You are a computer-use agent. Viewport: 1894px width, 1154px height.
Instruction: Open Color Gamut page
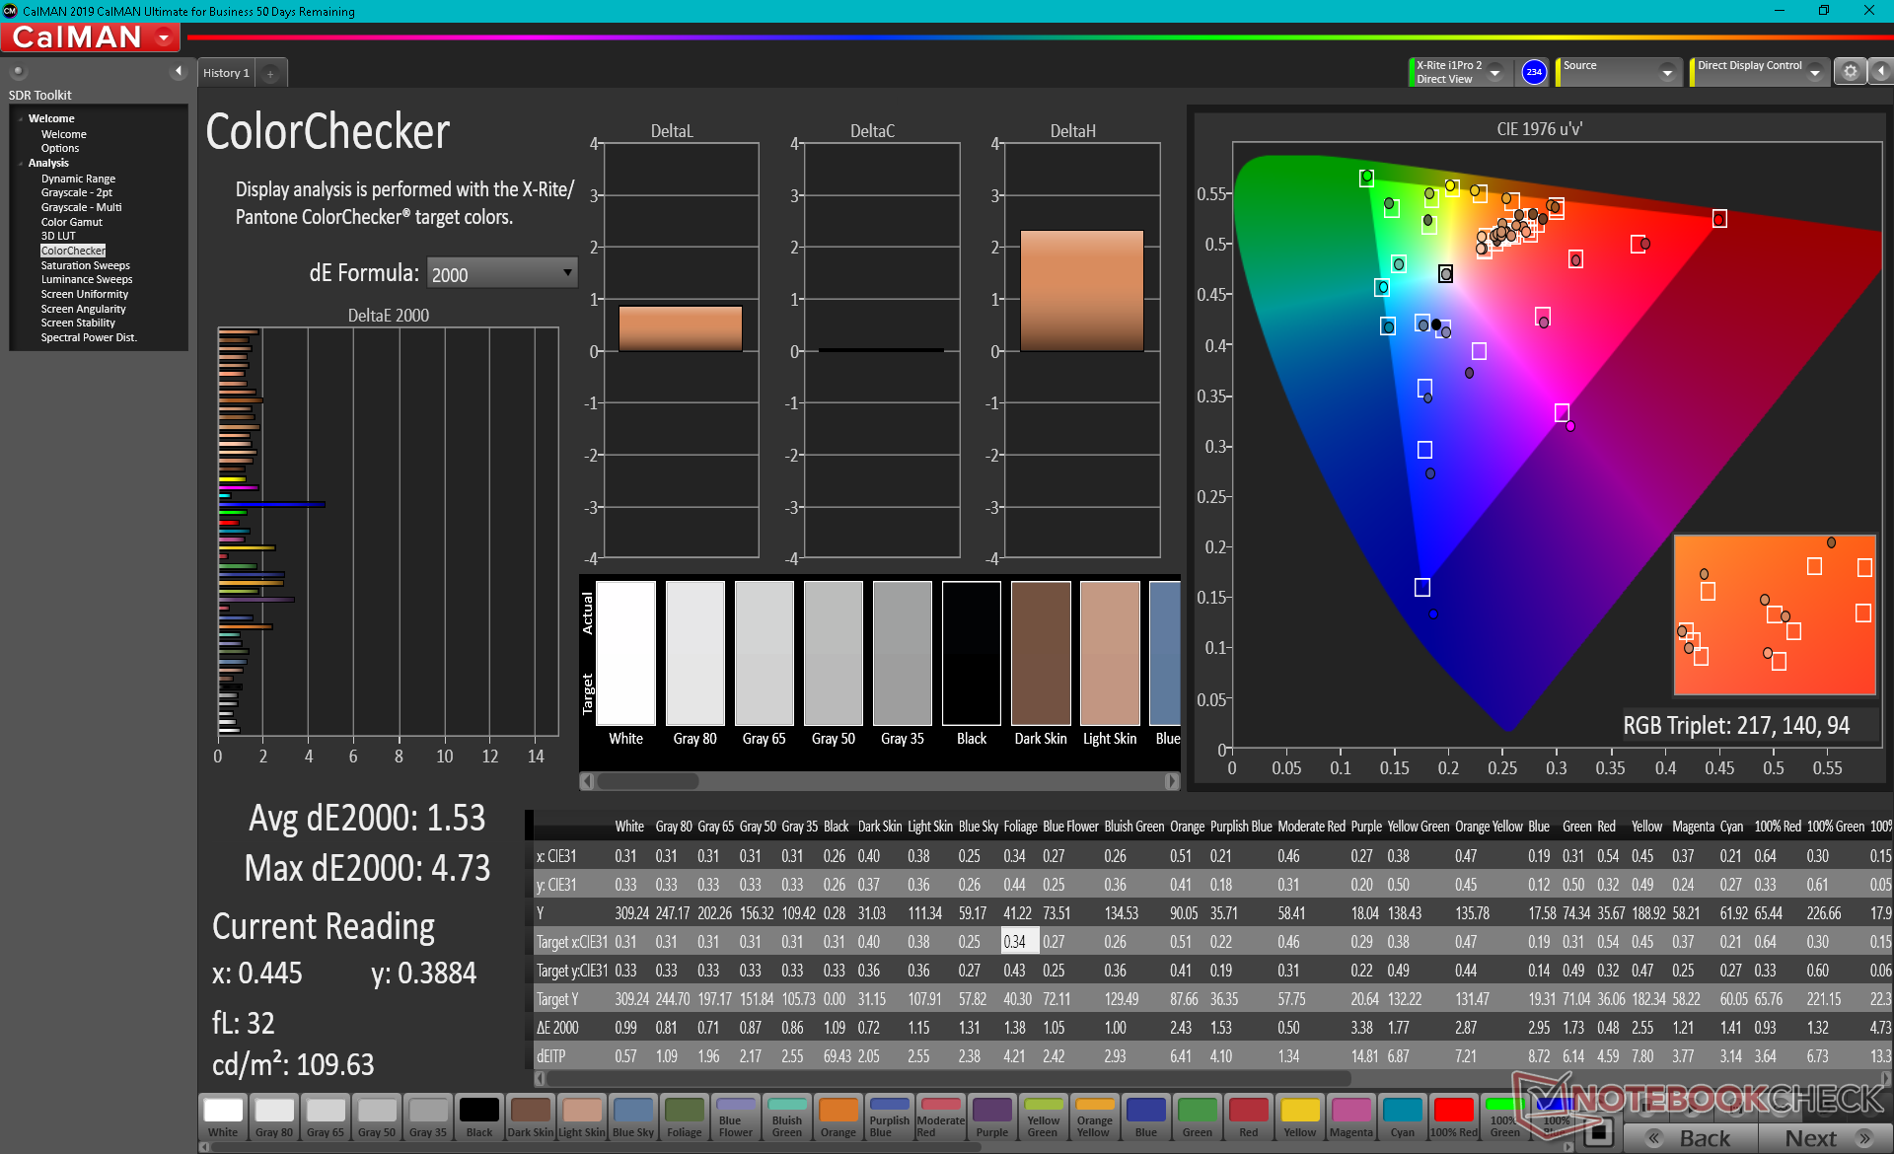click(x=71, y=223)
